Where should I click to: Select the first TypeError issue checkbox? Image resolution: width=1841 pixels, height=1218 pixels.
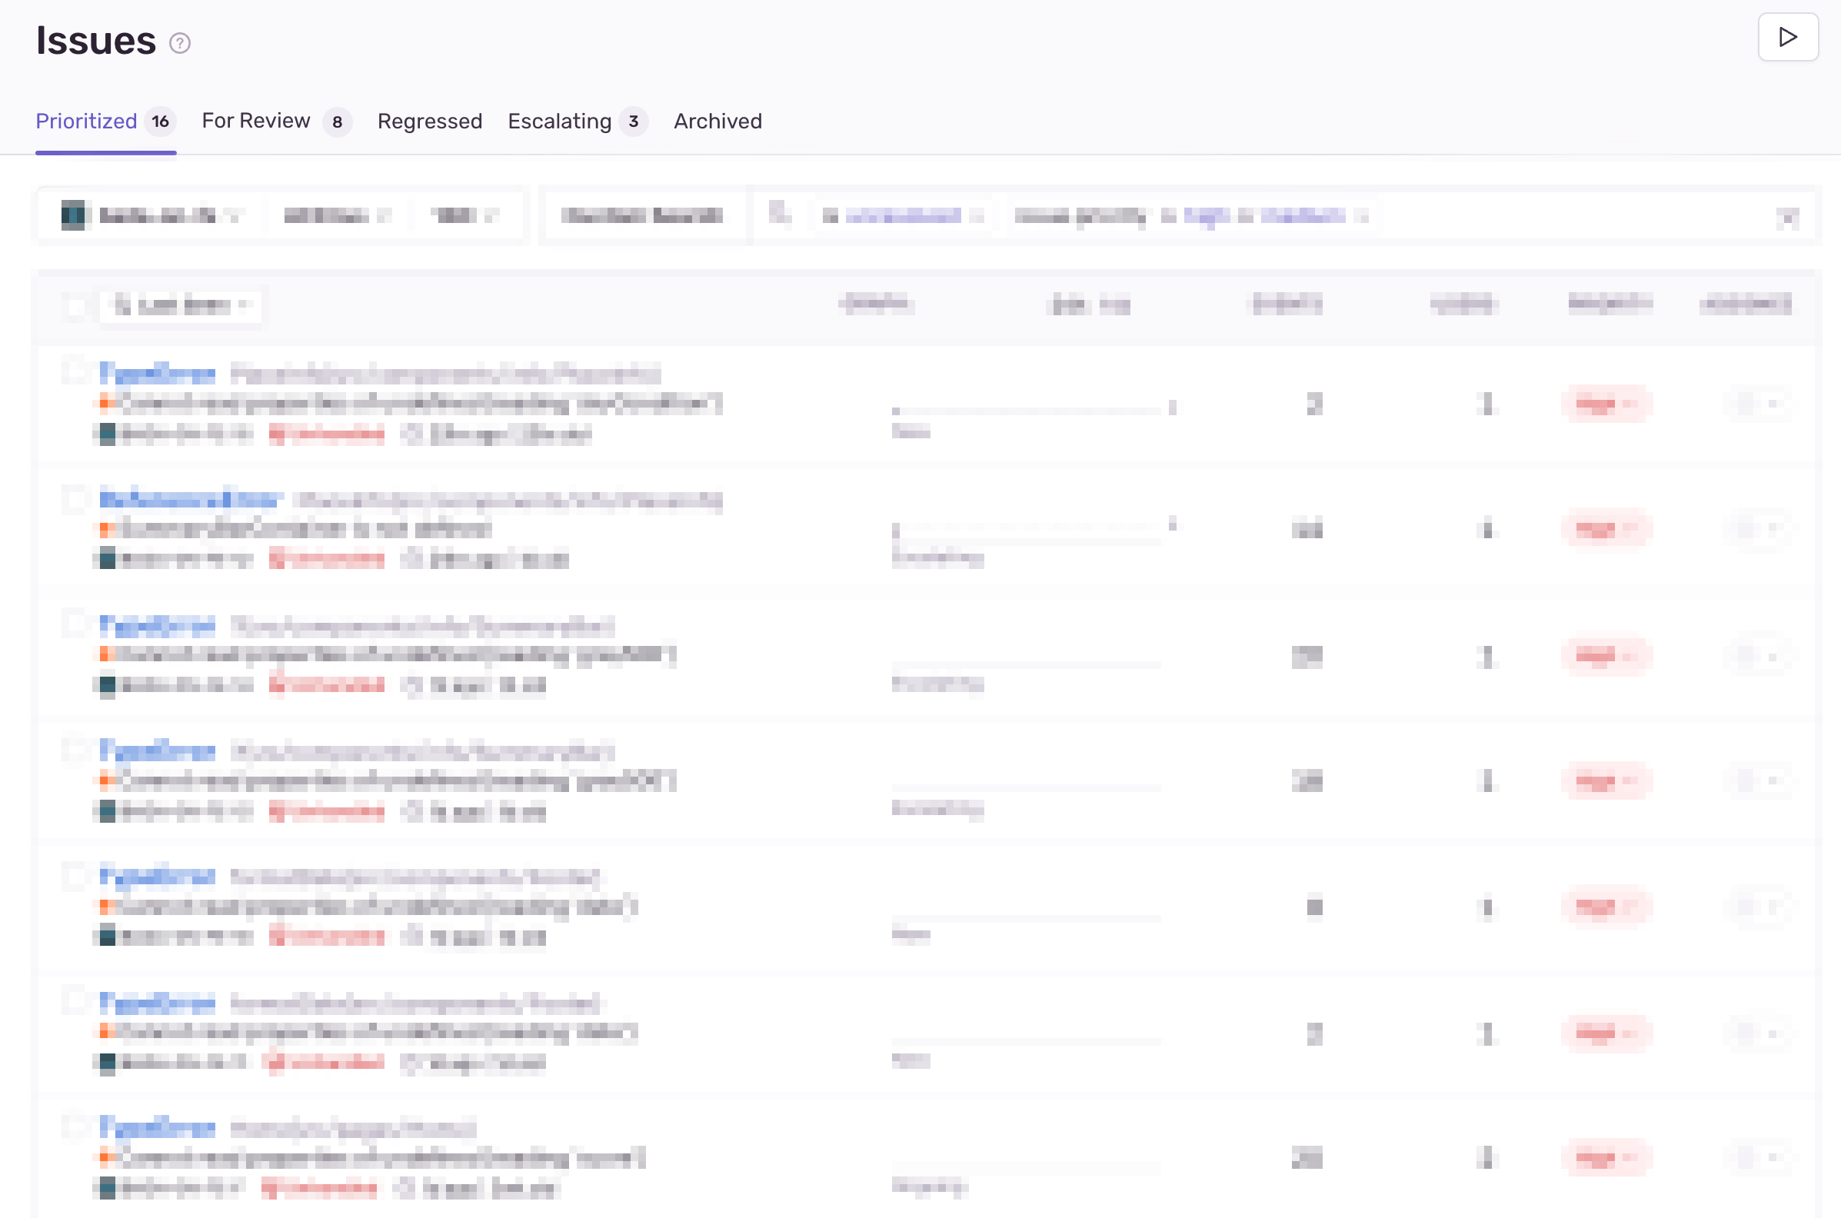coord(75,371)
